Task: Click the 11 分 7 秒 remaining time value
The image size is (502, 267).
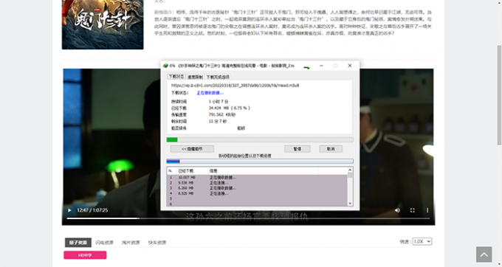Action: coord(217,121)
